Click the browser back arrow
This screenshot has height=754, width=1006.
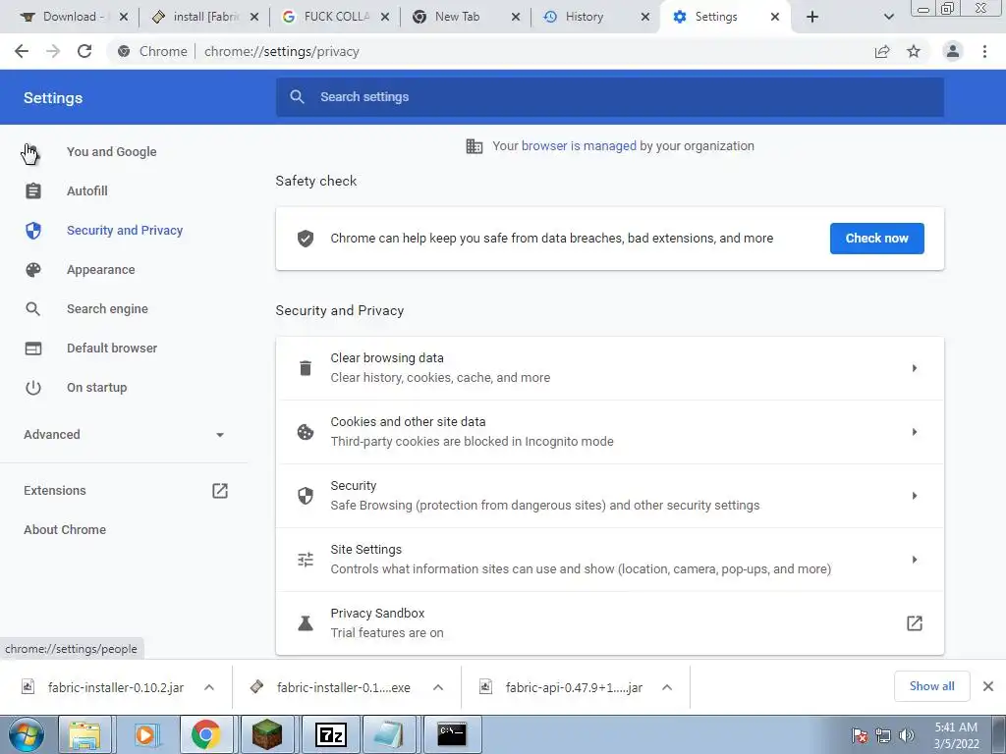coord(22,51)
